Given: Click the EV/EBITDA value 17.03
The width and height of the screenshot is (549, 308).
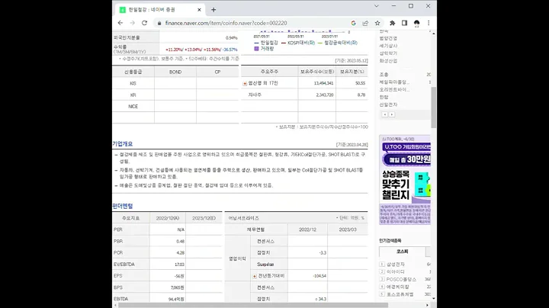Looking at the screenshot, I should (x=179, y=265).
